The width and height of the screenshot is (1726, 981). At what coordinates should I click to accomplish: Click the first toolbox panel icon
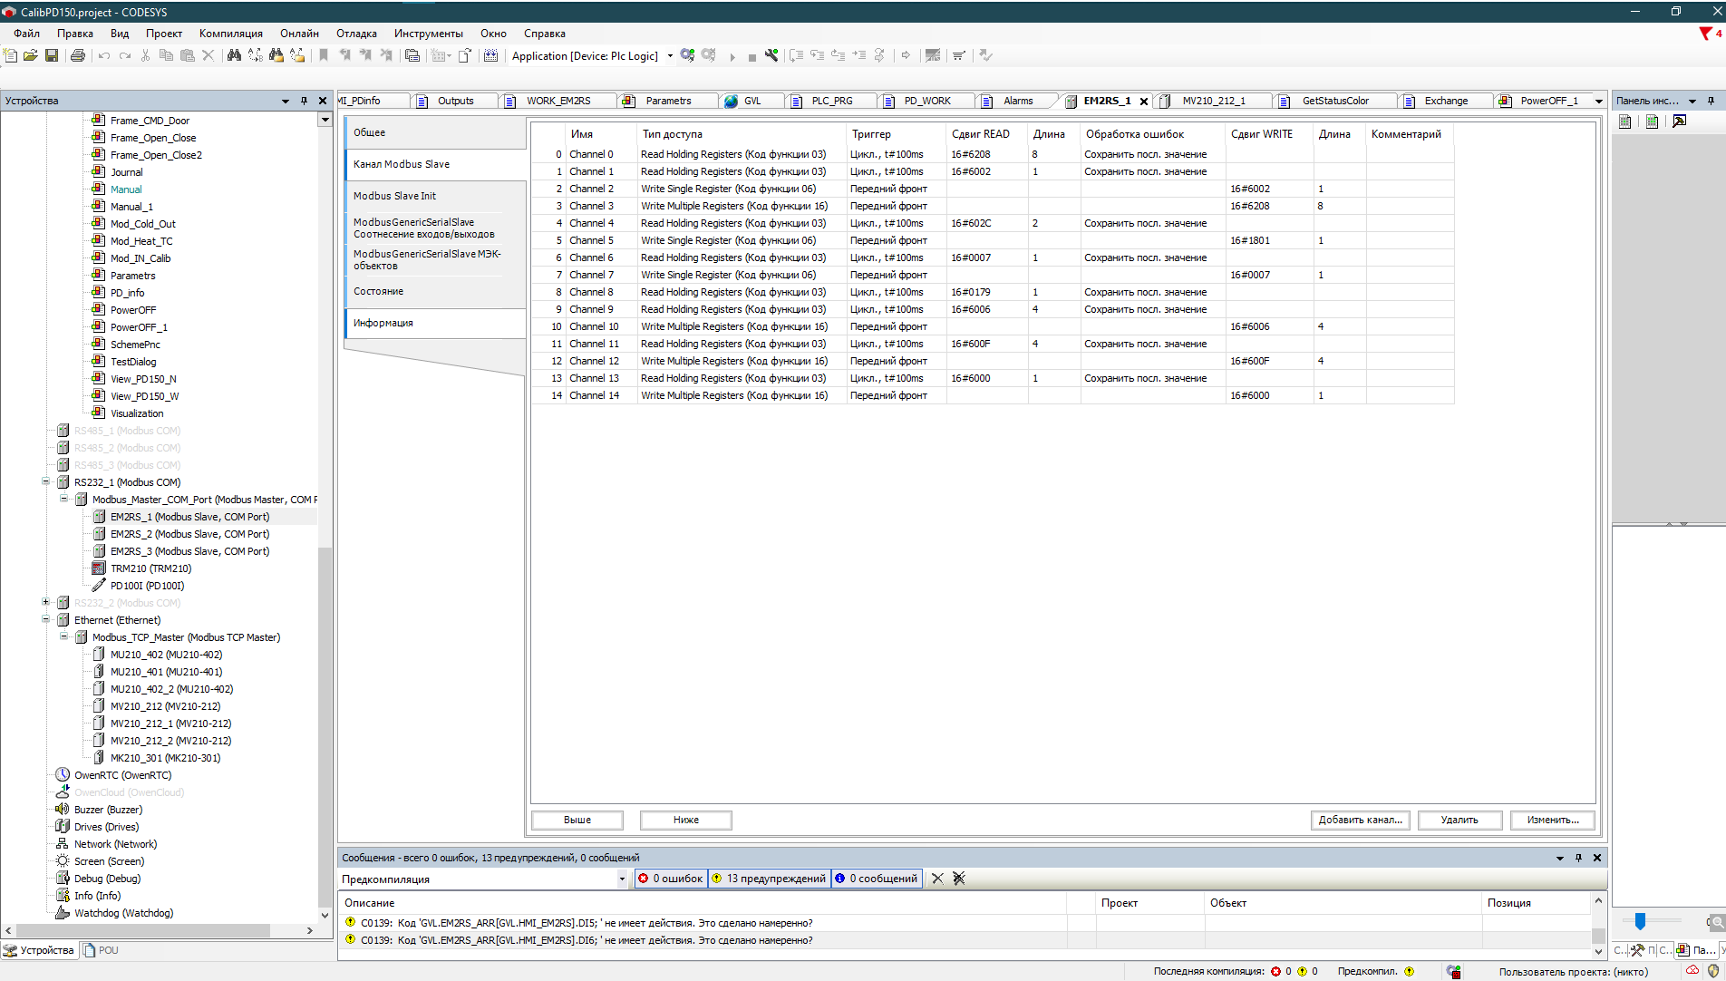(1625, 121)
